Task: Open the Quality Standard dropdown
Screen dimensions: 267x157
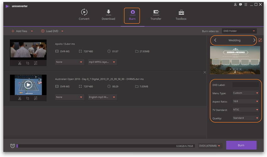Action: (x=246, y=118)
